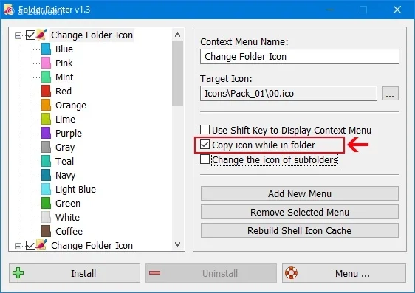This screenshot has height=293, width=415.
Task: Select the Teal tree item label
Action: point(64,161)
